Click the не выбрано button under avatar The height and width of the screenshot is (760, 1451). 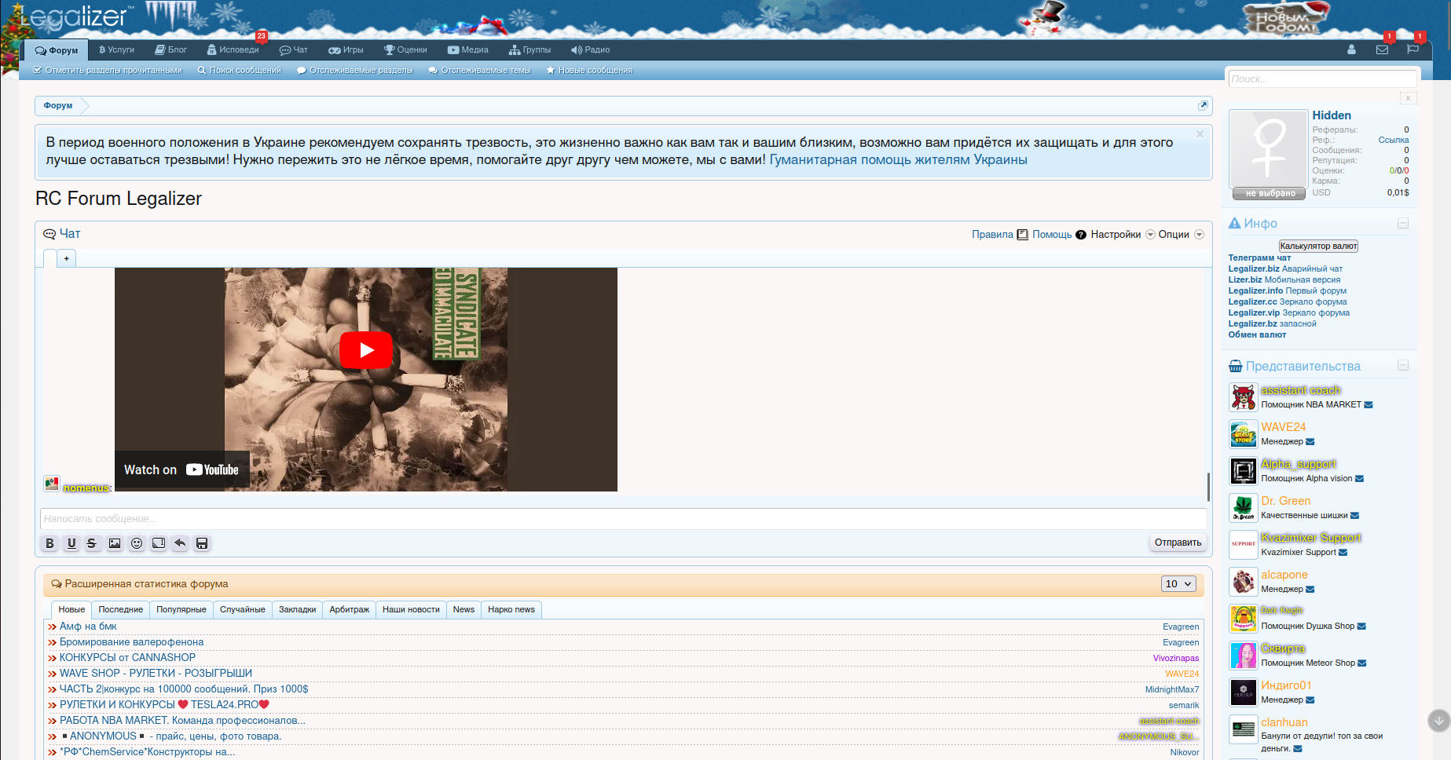coord(1269,193)
